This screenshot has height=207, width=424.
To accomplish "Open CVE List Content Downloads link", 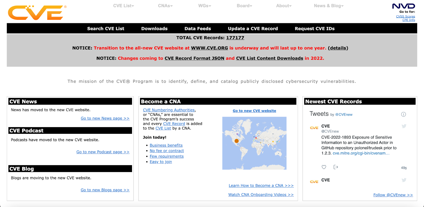I will (270, 58).
